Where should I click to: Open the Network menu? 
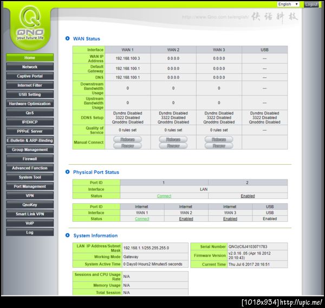pyautogui.click(x=30, y=67)
